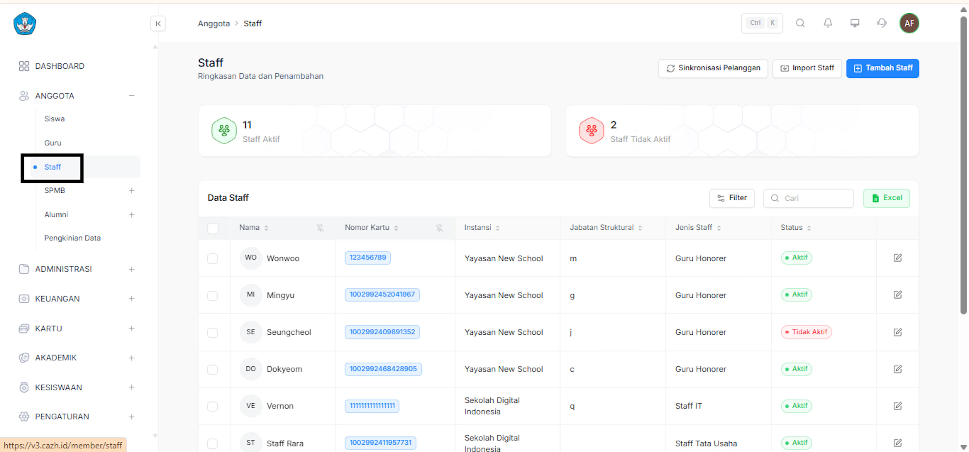The height and width of the screenshot is (452, 969).
Task: Edit Seungcheol's row with pencil icon
Action: tap(898, 332)
